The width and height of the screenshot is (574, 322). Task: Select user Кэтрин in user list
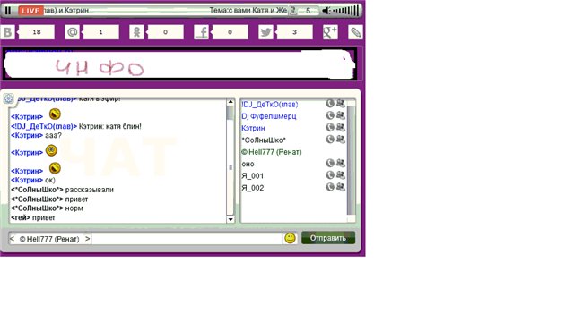click(253, 128)
